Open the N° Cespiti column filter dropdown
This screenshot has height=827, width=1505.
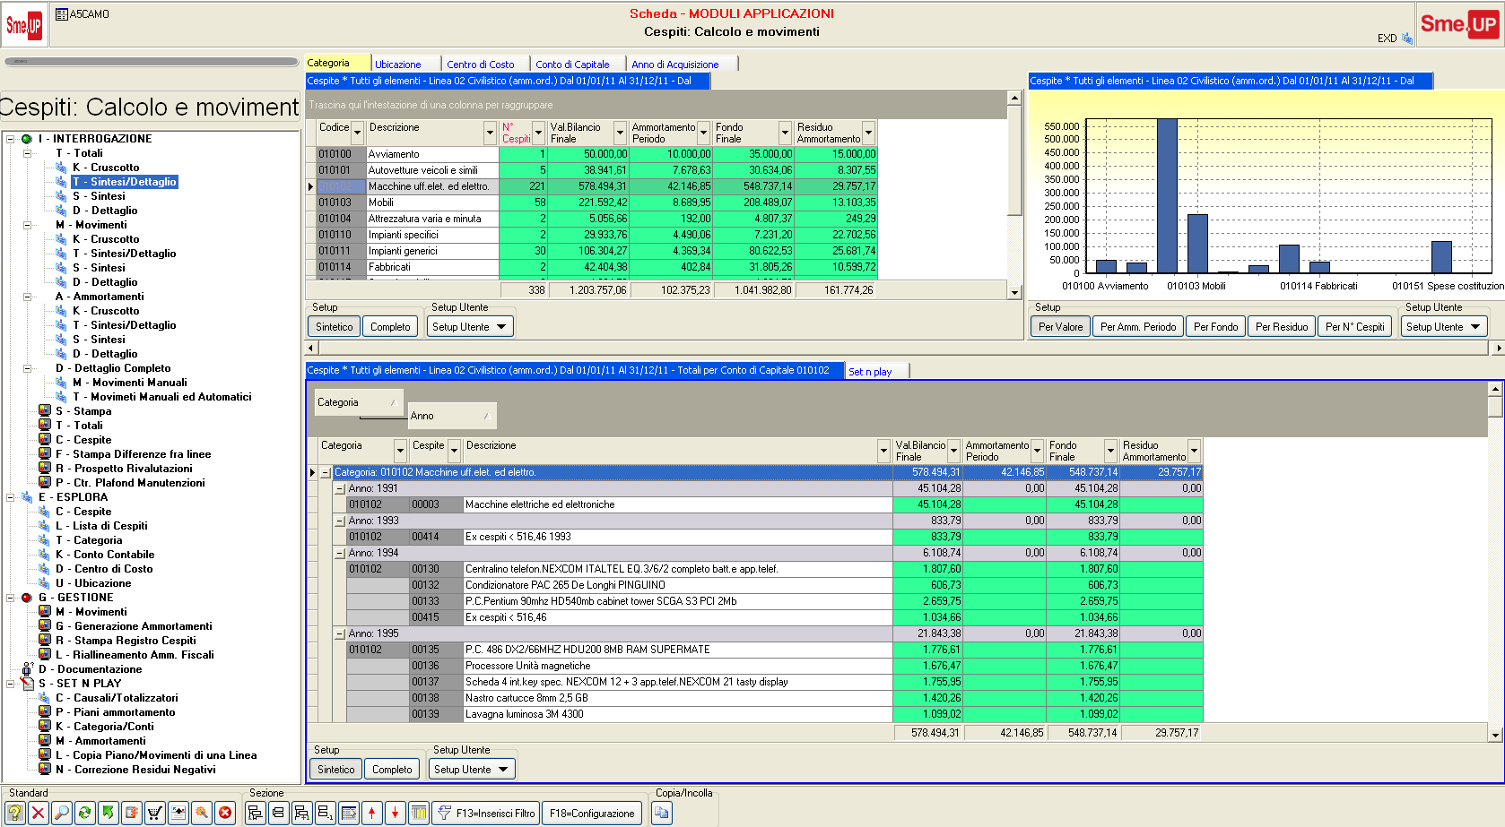[x=539, y=133]
